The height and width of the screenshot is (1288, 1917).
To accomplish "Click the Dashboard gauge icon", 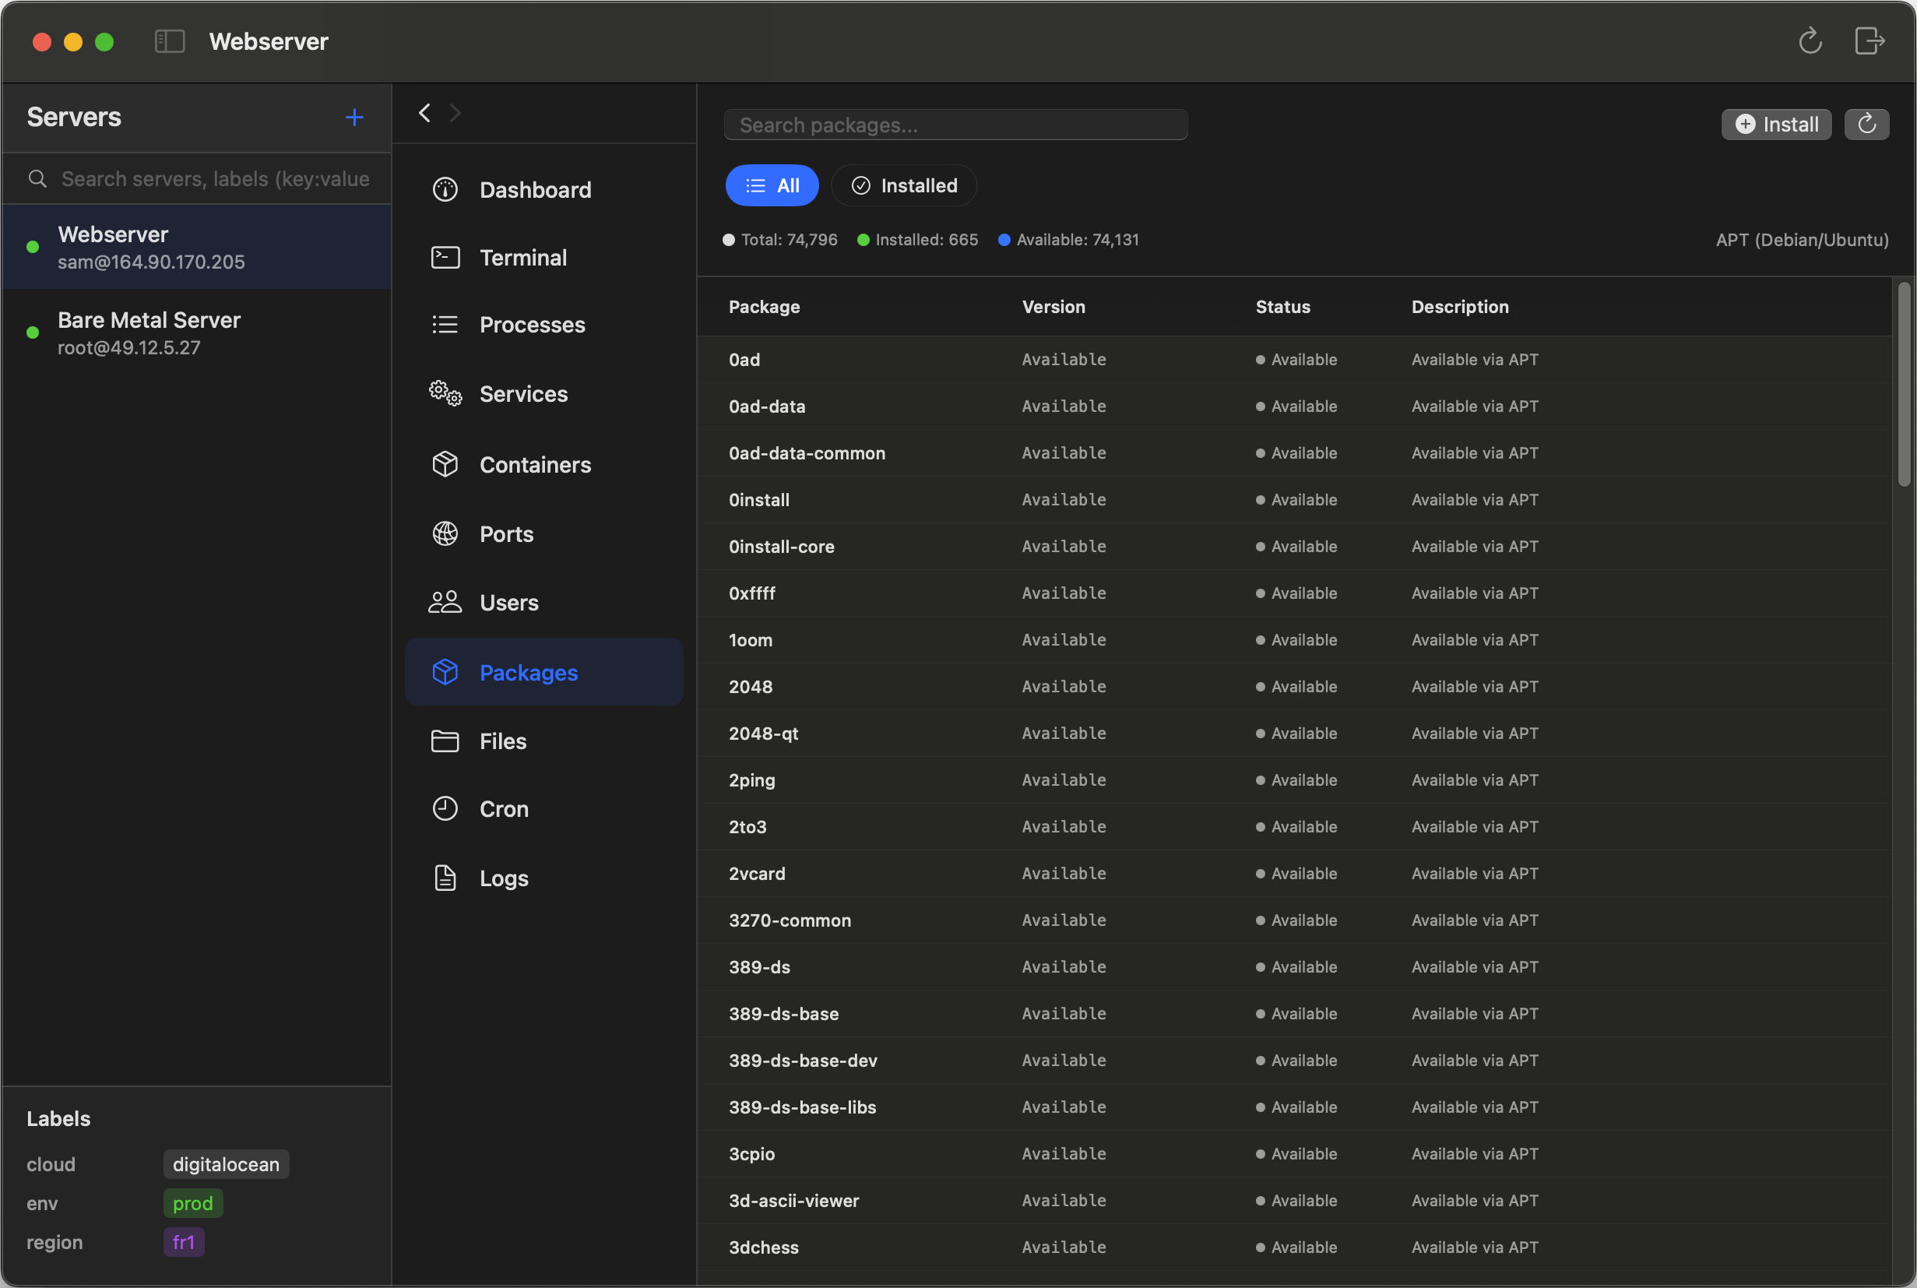I will click(x=445, y=190).
